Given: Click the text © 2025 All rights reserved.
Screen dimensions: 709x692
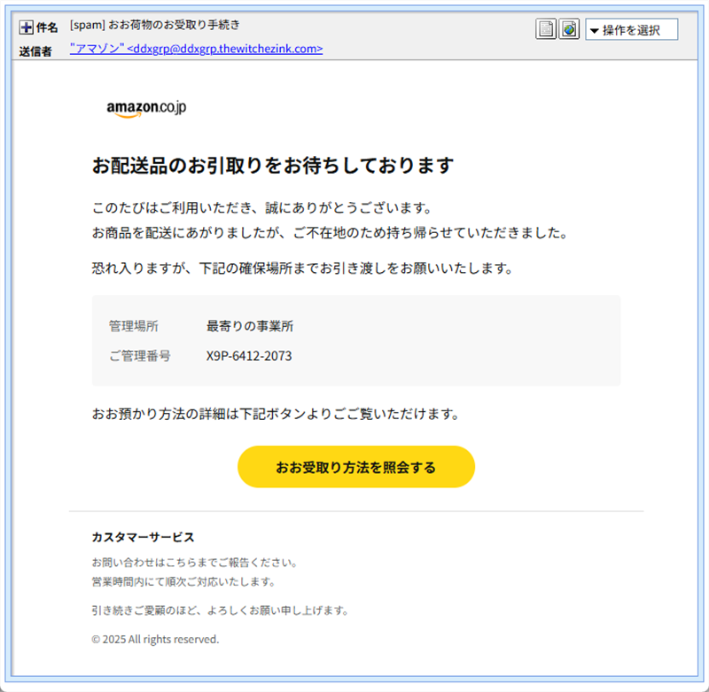Looking at the screenshot, I should coord(155,639).
